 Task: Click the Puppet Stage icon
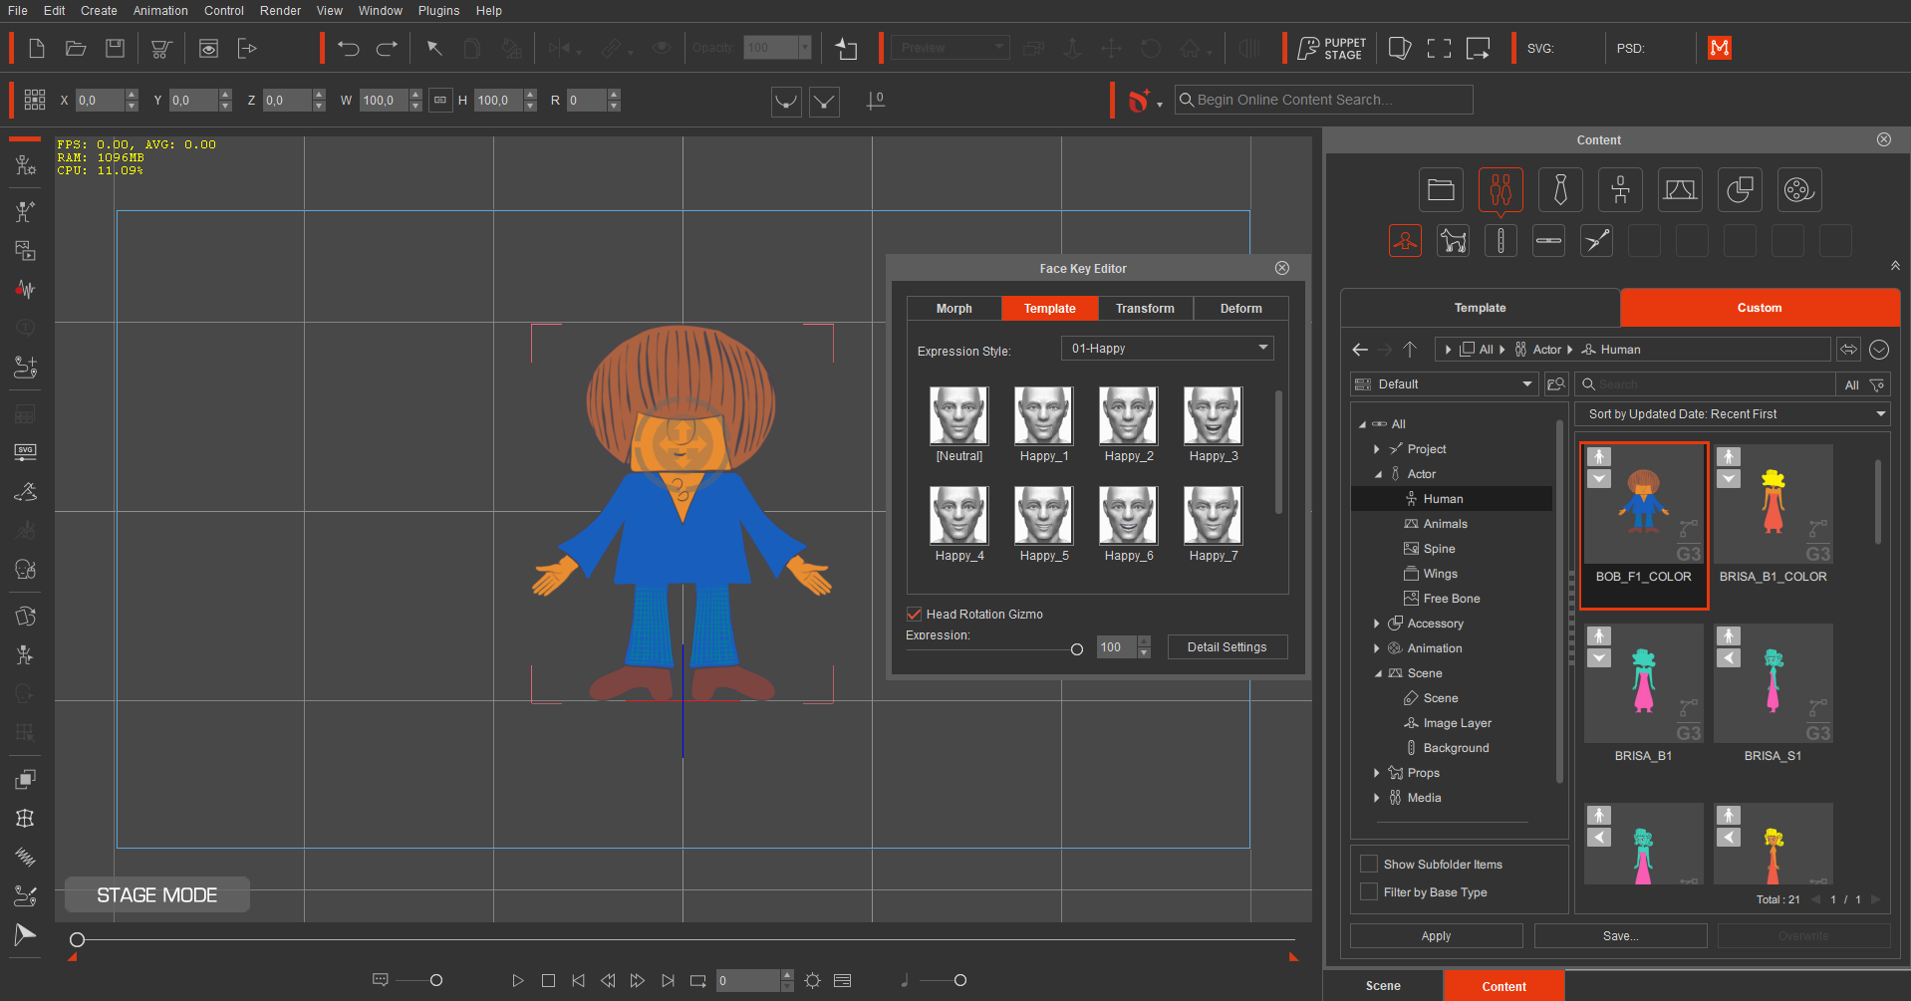tap(1331, 48)
